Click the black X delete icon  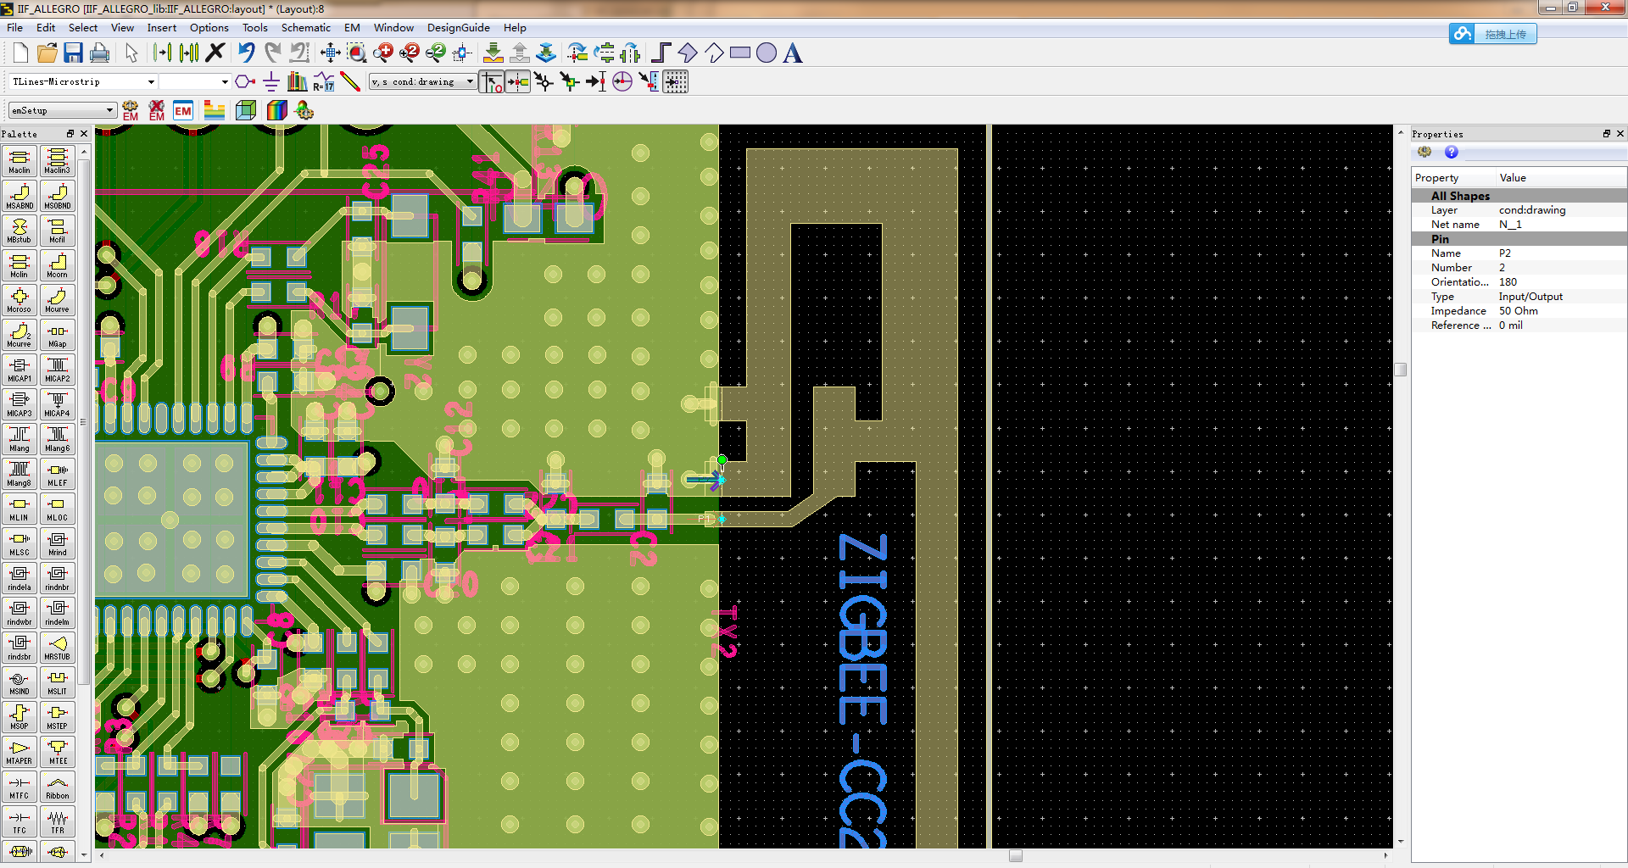tap(215, 53)
